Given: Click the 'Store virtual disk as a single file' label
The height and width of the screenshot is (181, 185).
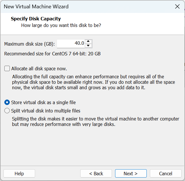Looking at the screenshot, I should (x=43, y=102).
